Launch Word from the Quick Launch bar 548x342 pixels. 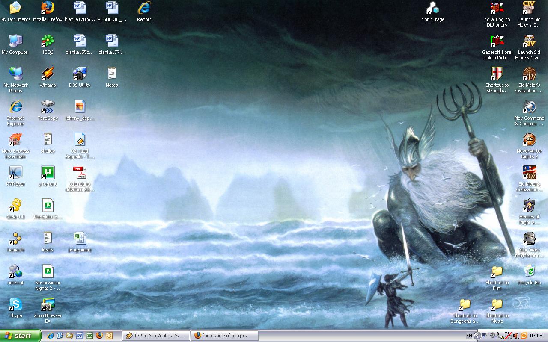coord(80,336)
